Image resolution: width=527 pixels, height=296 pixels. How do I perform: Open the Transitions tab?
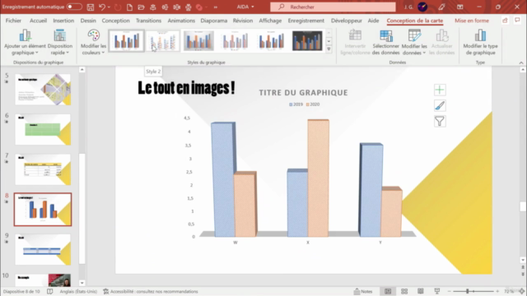[148, 21]
